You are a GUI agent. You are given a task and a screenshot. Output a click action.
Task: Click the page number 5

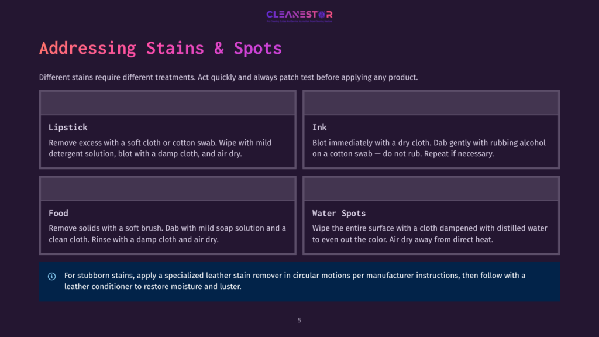point(299,320)
